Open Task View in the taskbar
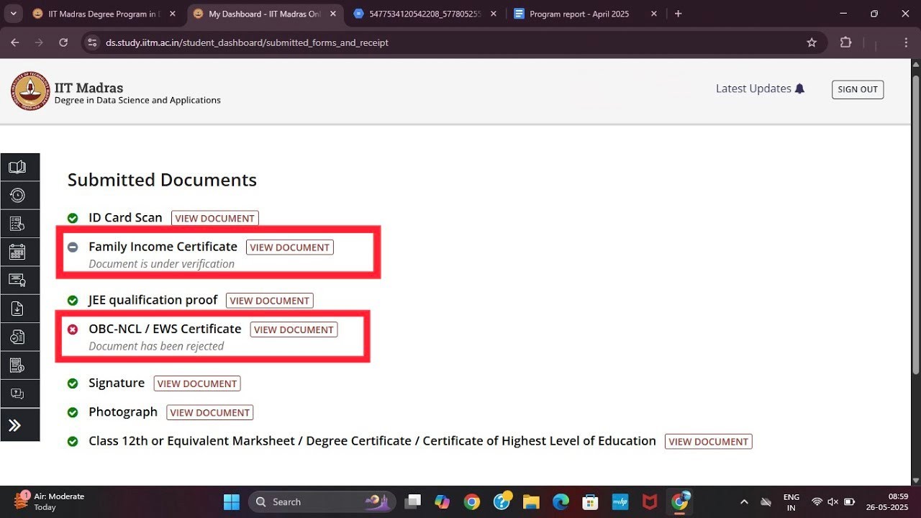The width and height of the screenshot is (921, 518). 412,501
